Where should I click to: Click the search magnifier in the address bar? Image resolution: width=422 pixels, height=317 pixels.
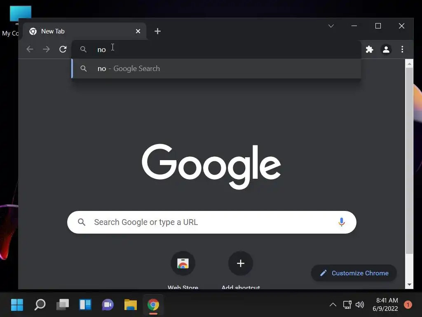pos(83,50)
